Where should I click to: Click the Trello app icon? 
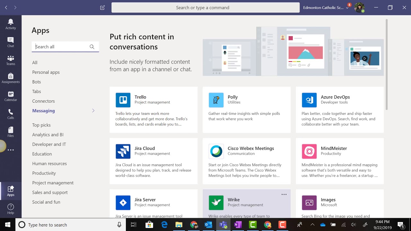tap(123, 100)
